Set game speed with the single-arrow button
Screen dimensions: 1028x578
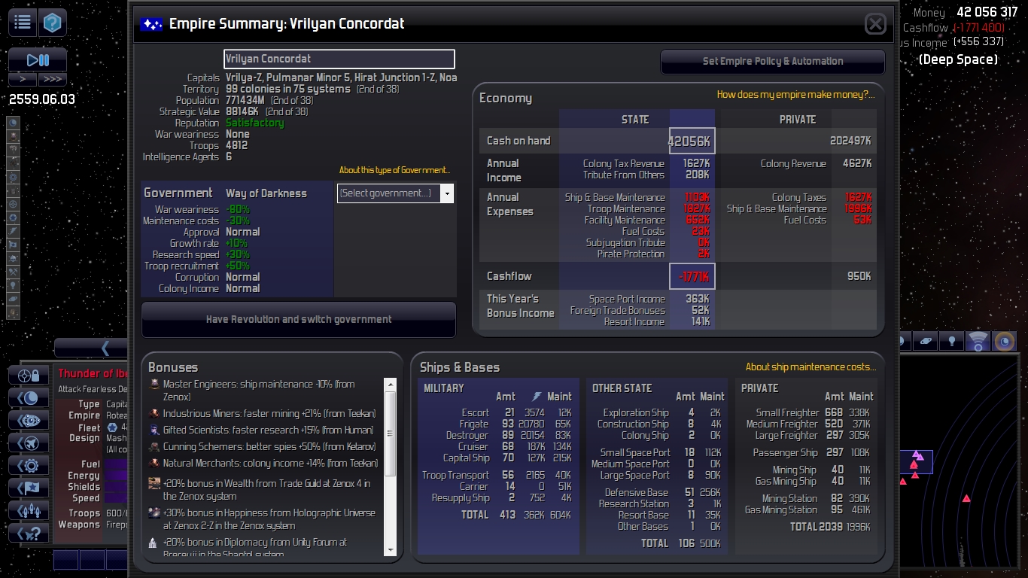(23, 79)
